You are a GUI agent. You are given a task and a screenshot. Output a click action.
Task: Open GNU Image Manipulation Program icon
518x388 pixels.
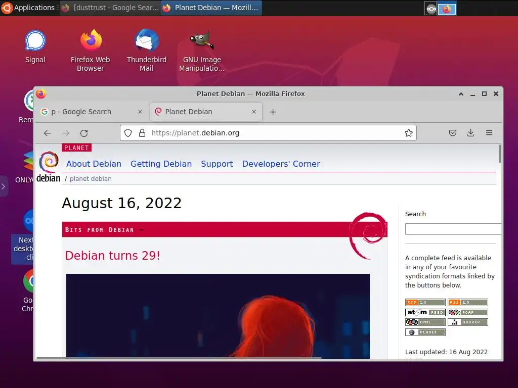[202, 50]
